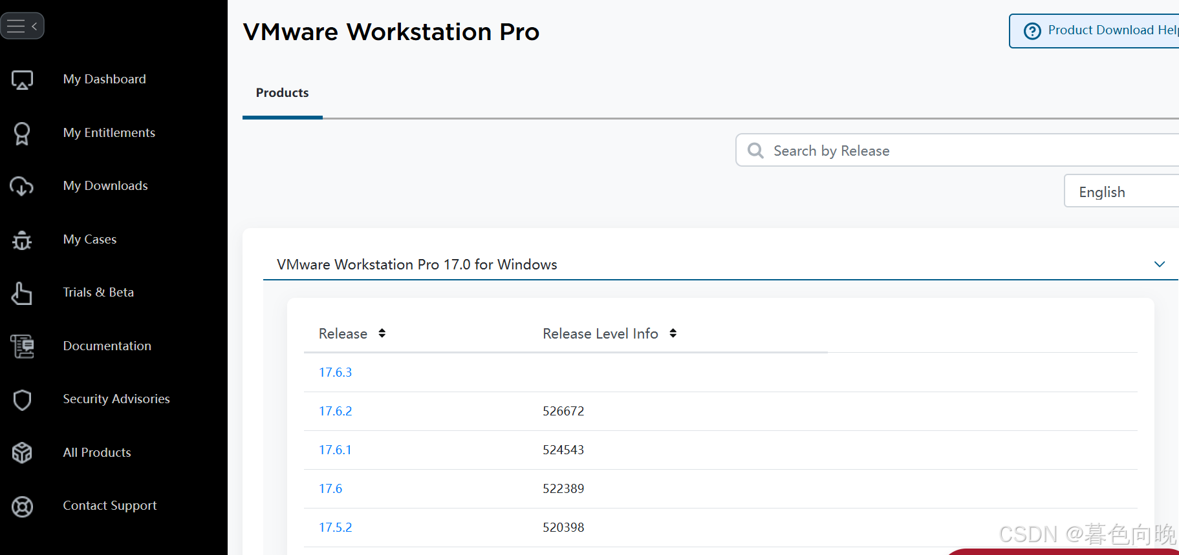The height and width of the screenshot is (555, 1179).
Task: Click the My Entitlements ribbon icon
Action: 22,133
